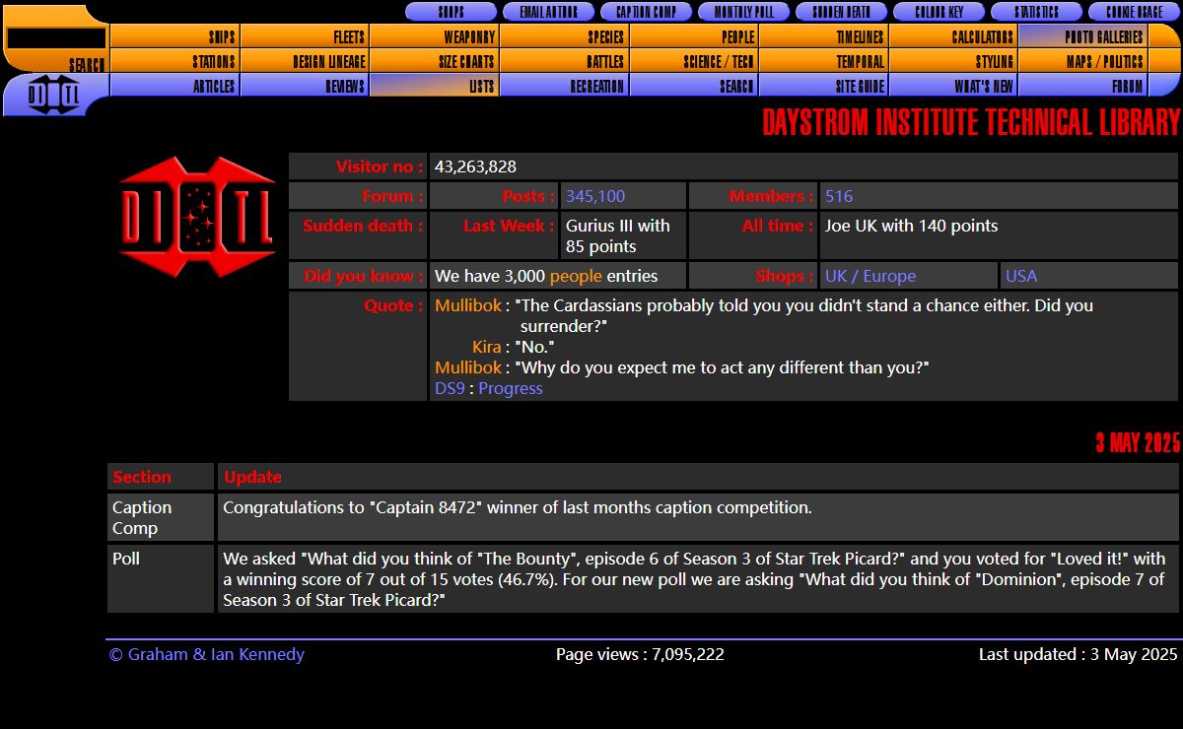
Task: Open the Caption Comp pill button
Action: 646,12
